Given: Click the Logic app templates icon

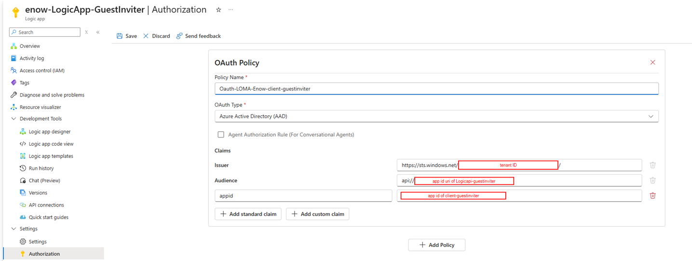Looking at the screenshot, I should [23, 156].
